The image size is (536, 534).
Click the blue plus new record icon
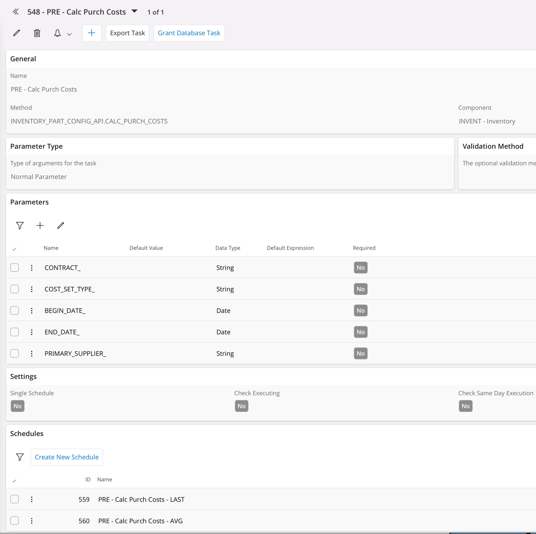point(91,33)
